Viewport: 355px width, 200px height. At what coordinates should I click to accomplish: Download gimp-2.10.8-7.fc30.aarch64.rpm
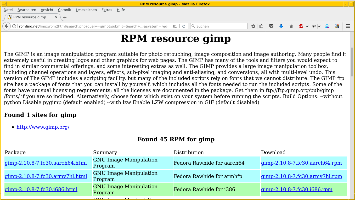point(301,163)
